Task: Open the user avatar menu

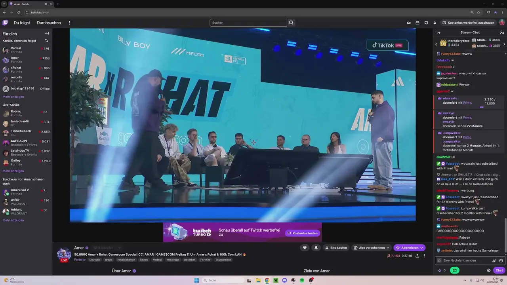Action: coord(501,23)
